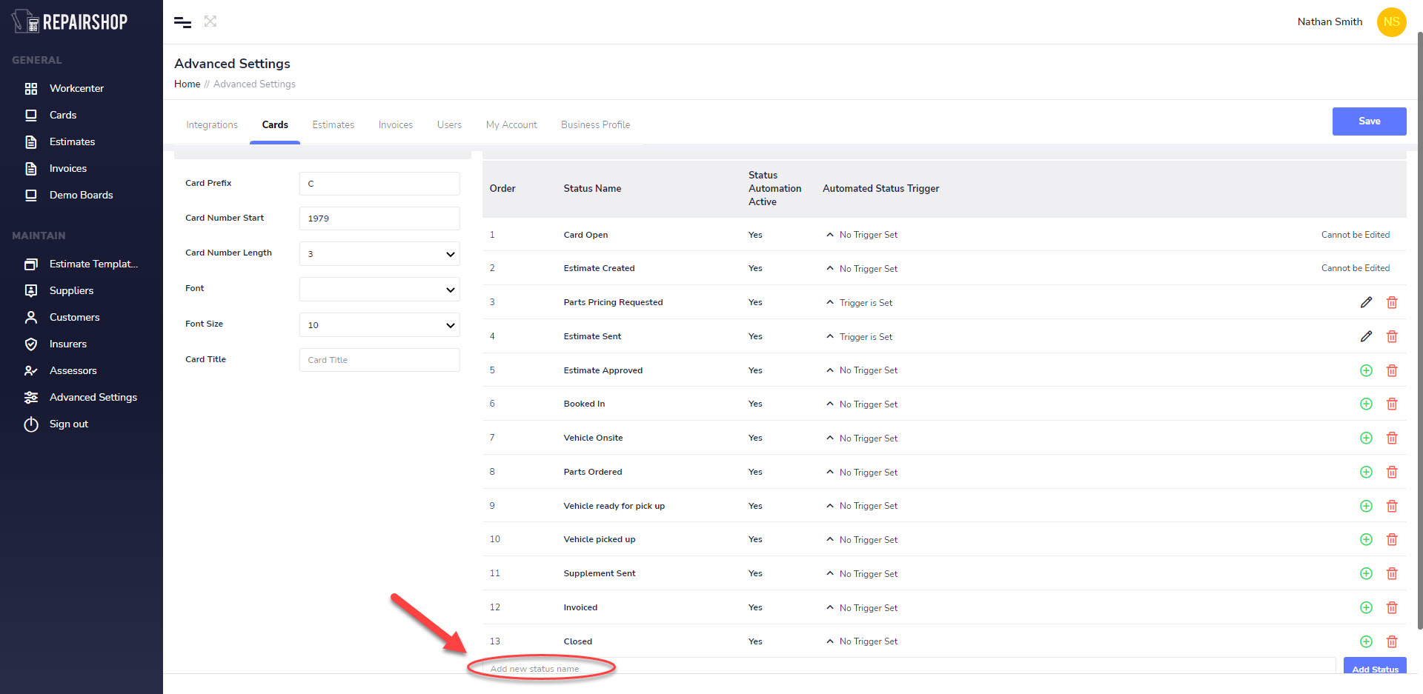Delete the Supplement Sent status
The width and height of the screenshot is (1423, 694).
pyautogui.click(x=1392, y=573)
